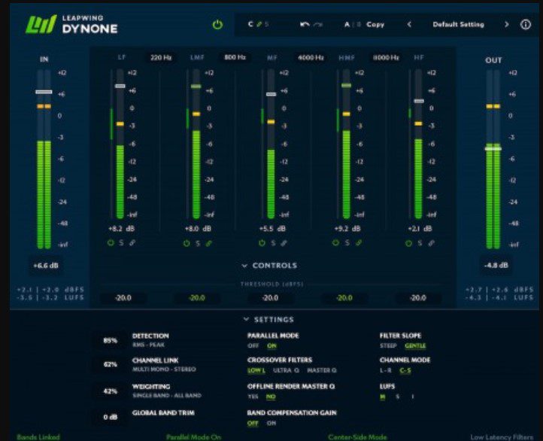
Task: Open the info icon in header
Action: pos(526,24)
